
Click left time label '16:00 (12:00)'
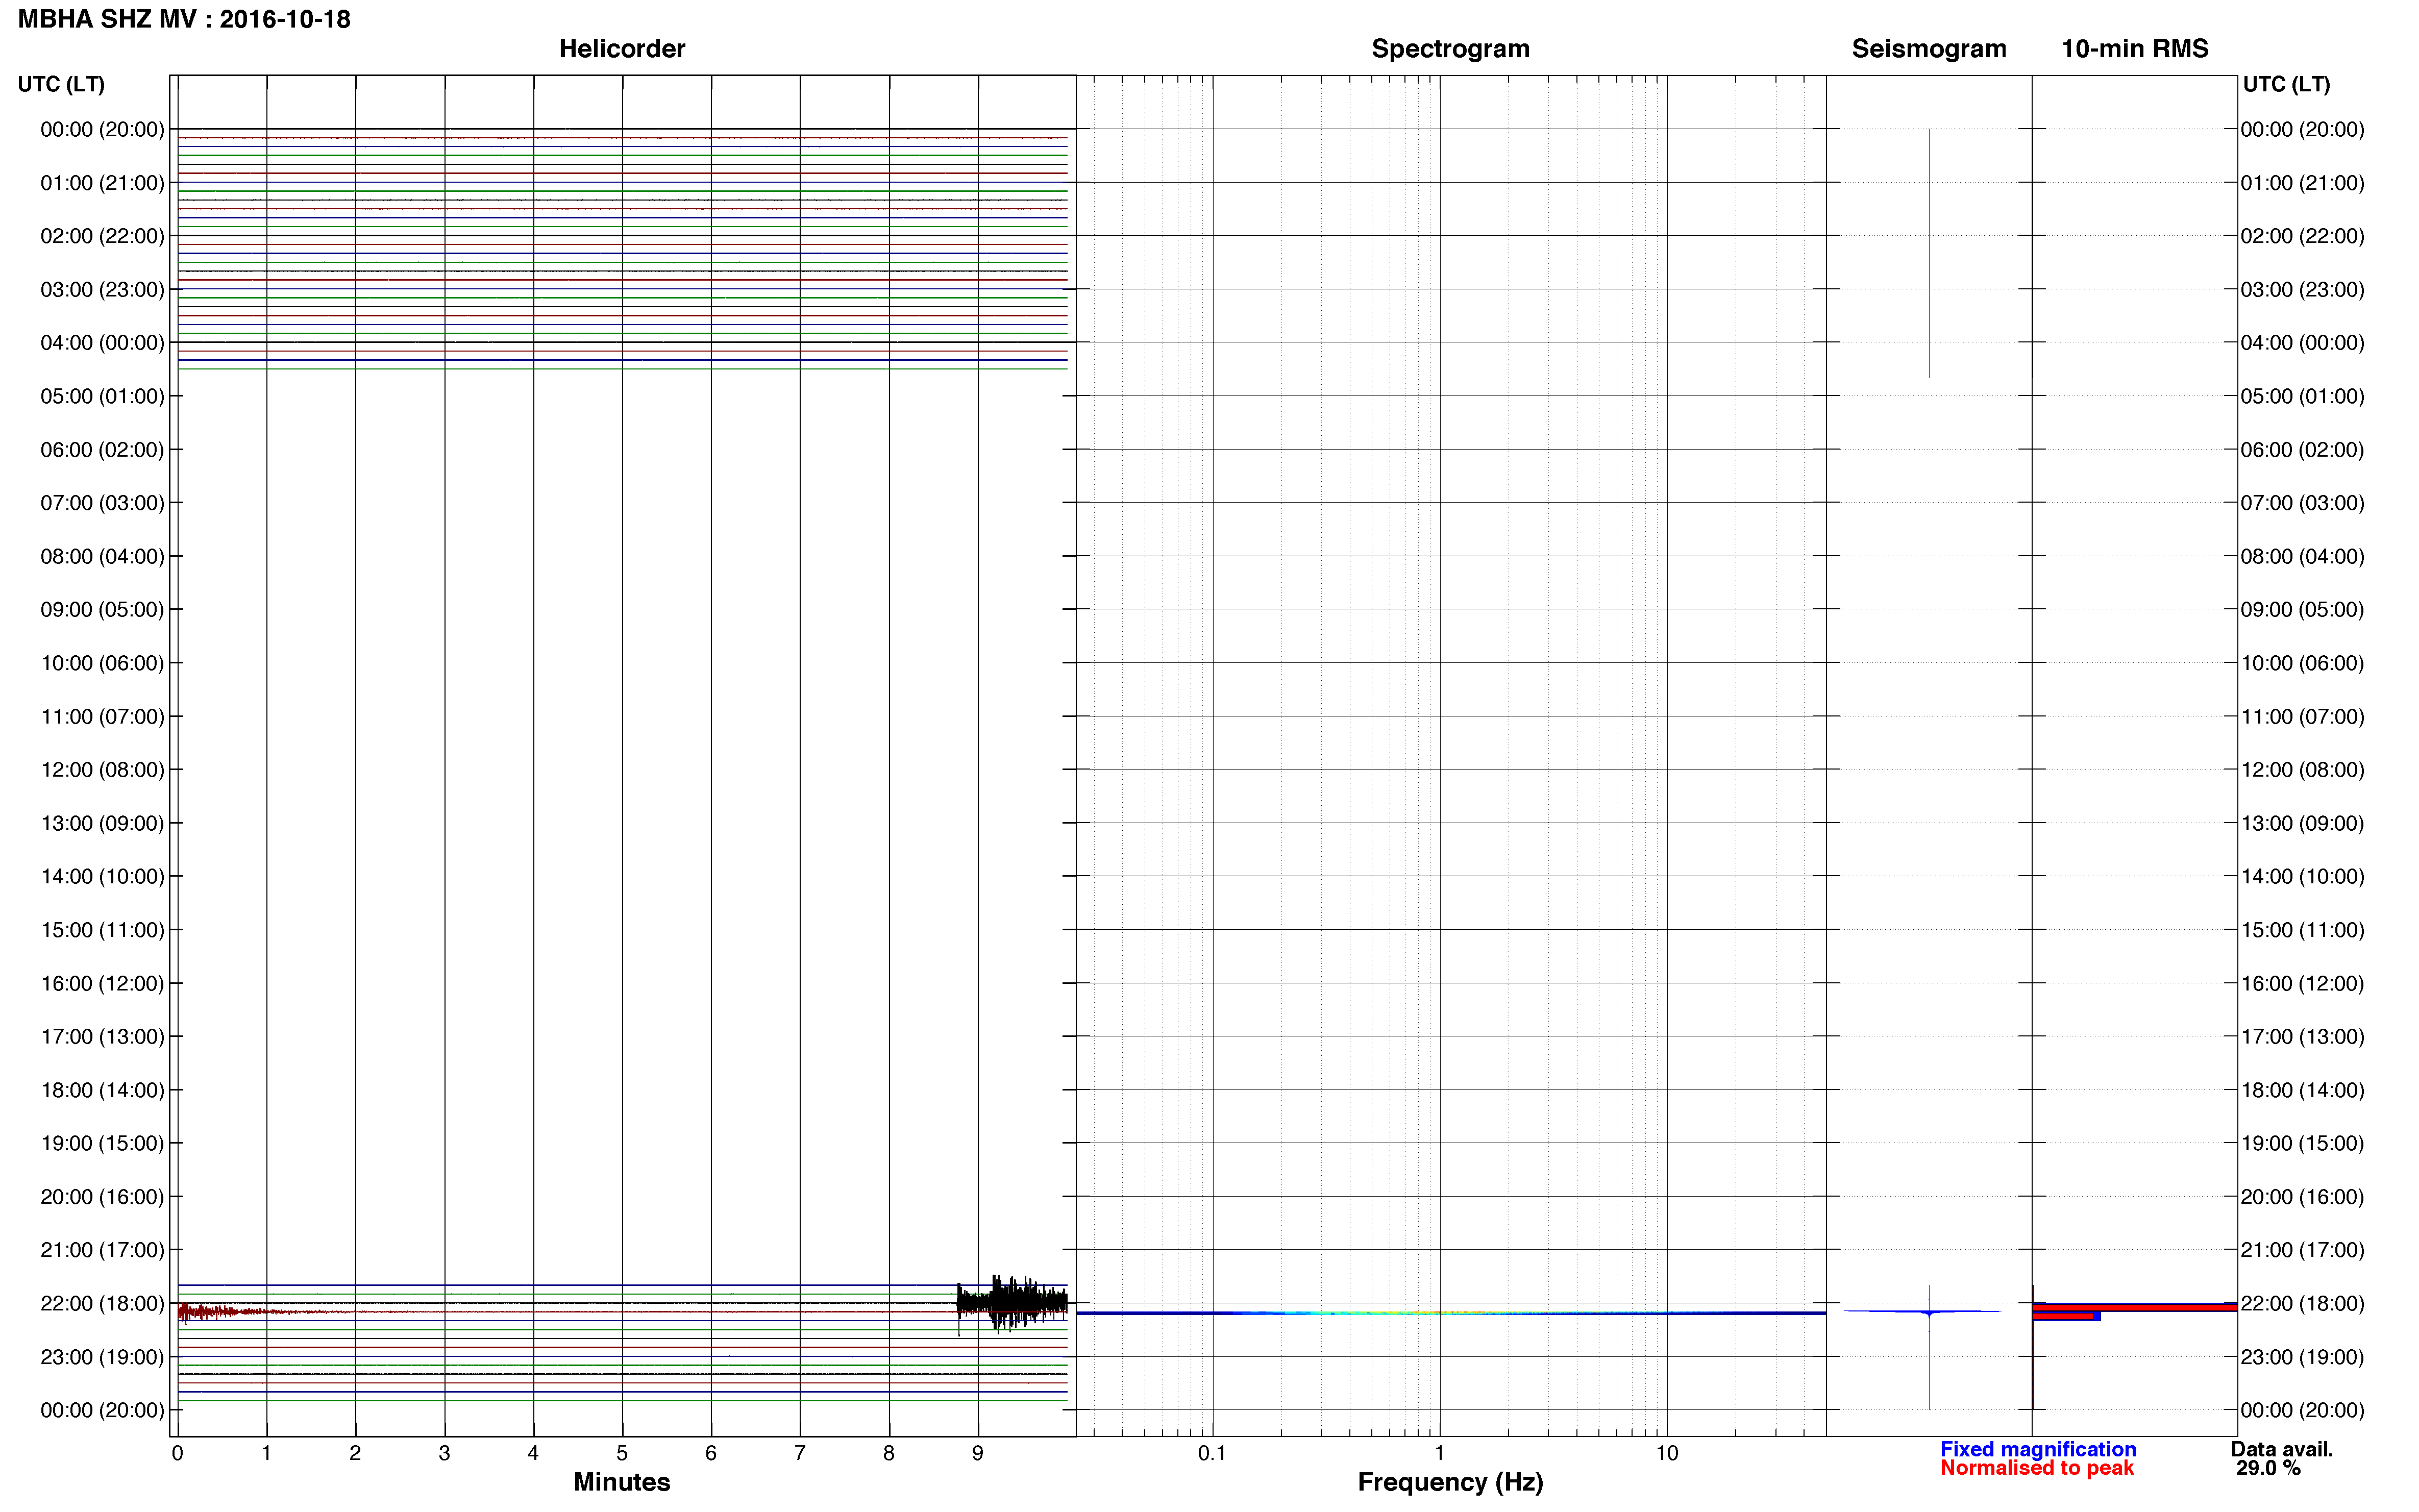point(102,984)
